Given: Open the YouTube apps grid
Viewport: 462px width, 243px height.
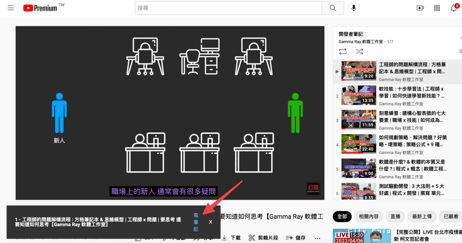Looking at the screenshot, I should [x=437, y=8].
